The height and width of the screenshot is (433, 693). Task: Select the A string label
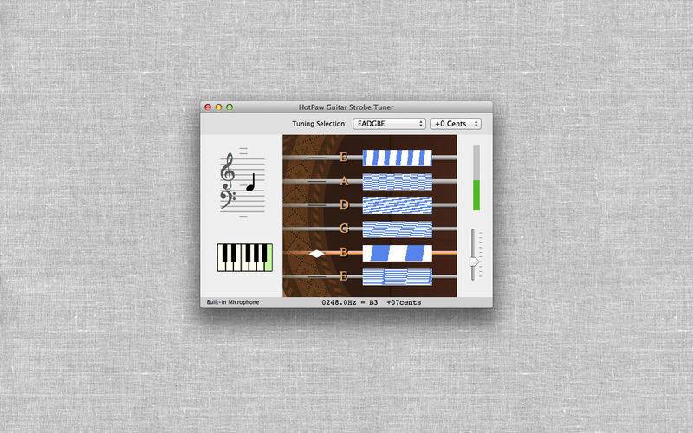tap(344, 181)
